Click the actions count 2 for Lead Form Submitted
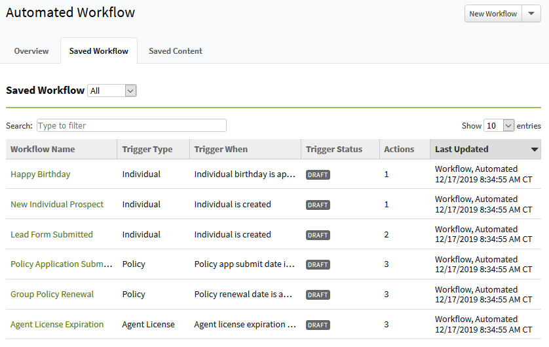Viewport: 549px width, 347px height. pyautogui.click(x=386, y=234)
